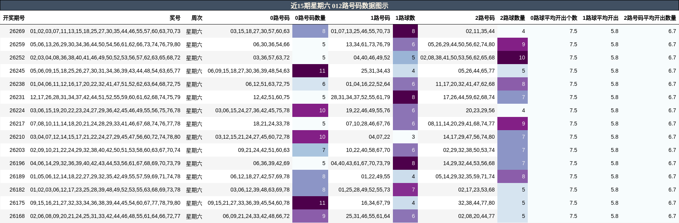
Task: Click the 0路号码数量 cell in row 26175
Action: (310, 203)
